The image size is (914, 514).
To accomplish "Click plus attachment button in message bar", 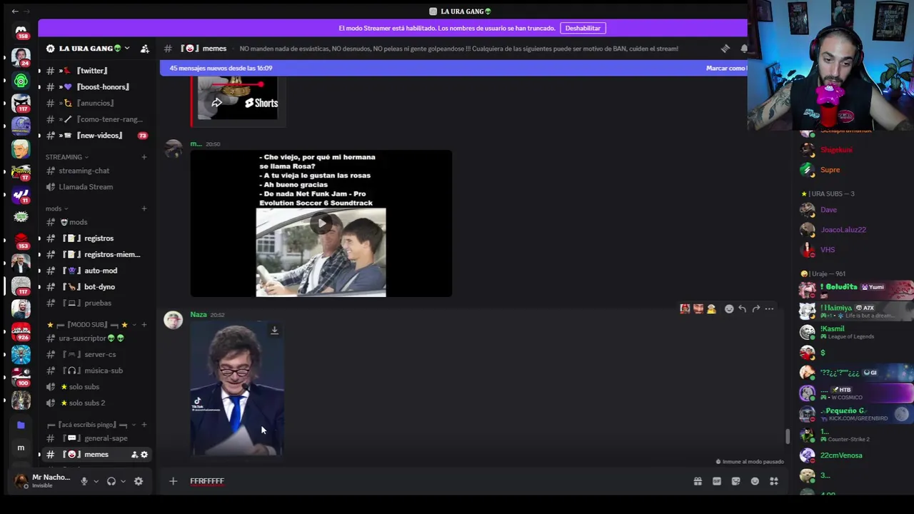I will coord(173,481).
